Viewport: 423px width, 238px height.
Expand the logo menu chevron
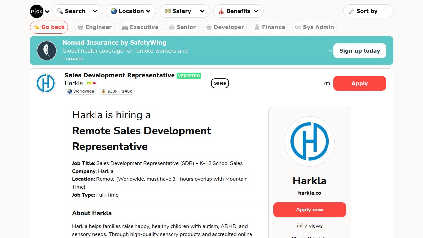(47, 12)
